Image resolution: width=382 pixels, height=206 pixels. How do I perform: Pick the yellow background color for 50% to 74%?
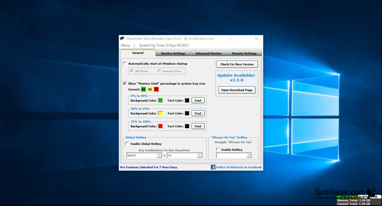[x=160, y=113]
